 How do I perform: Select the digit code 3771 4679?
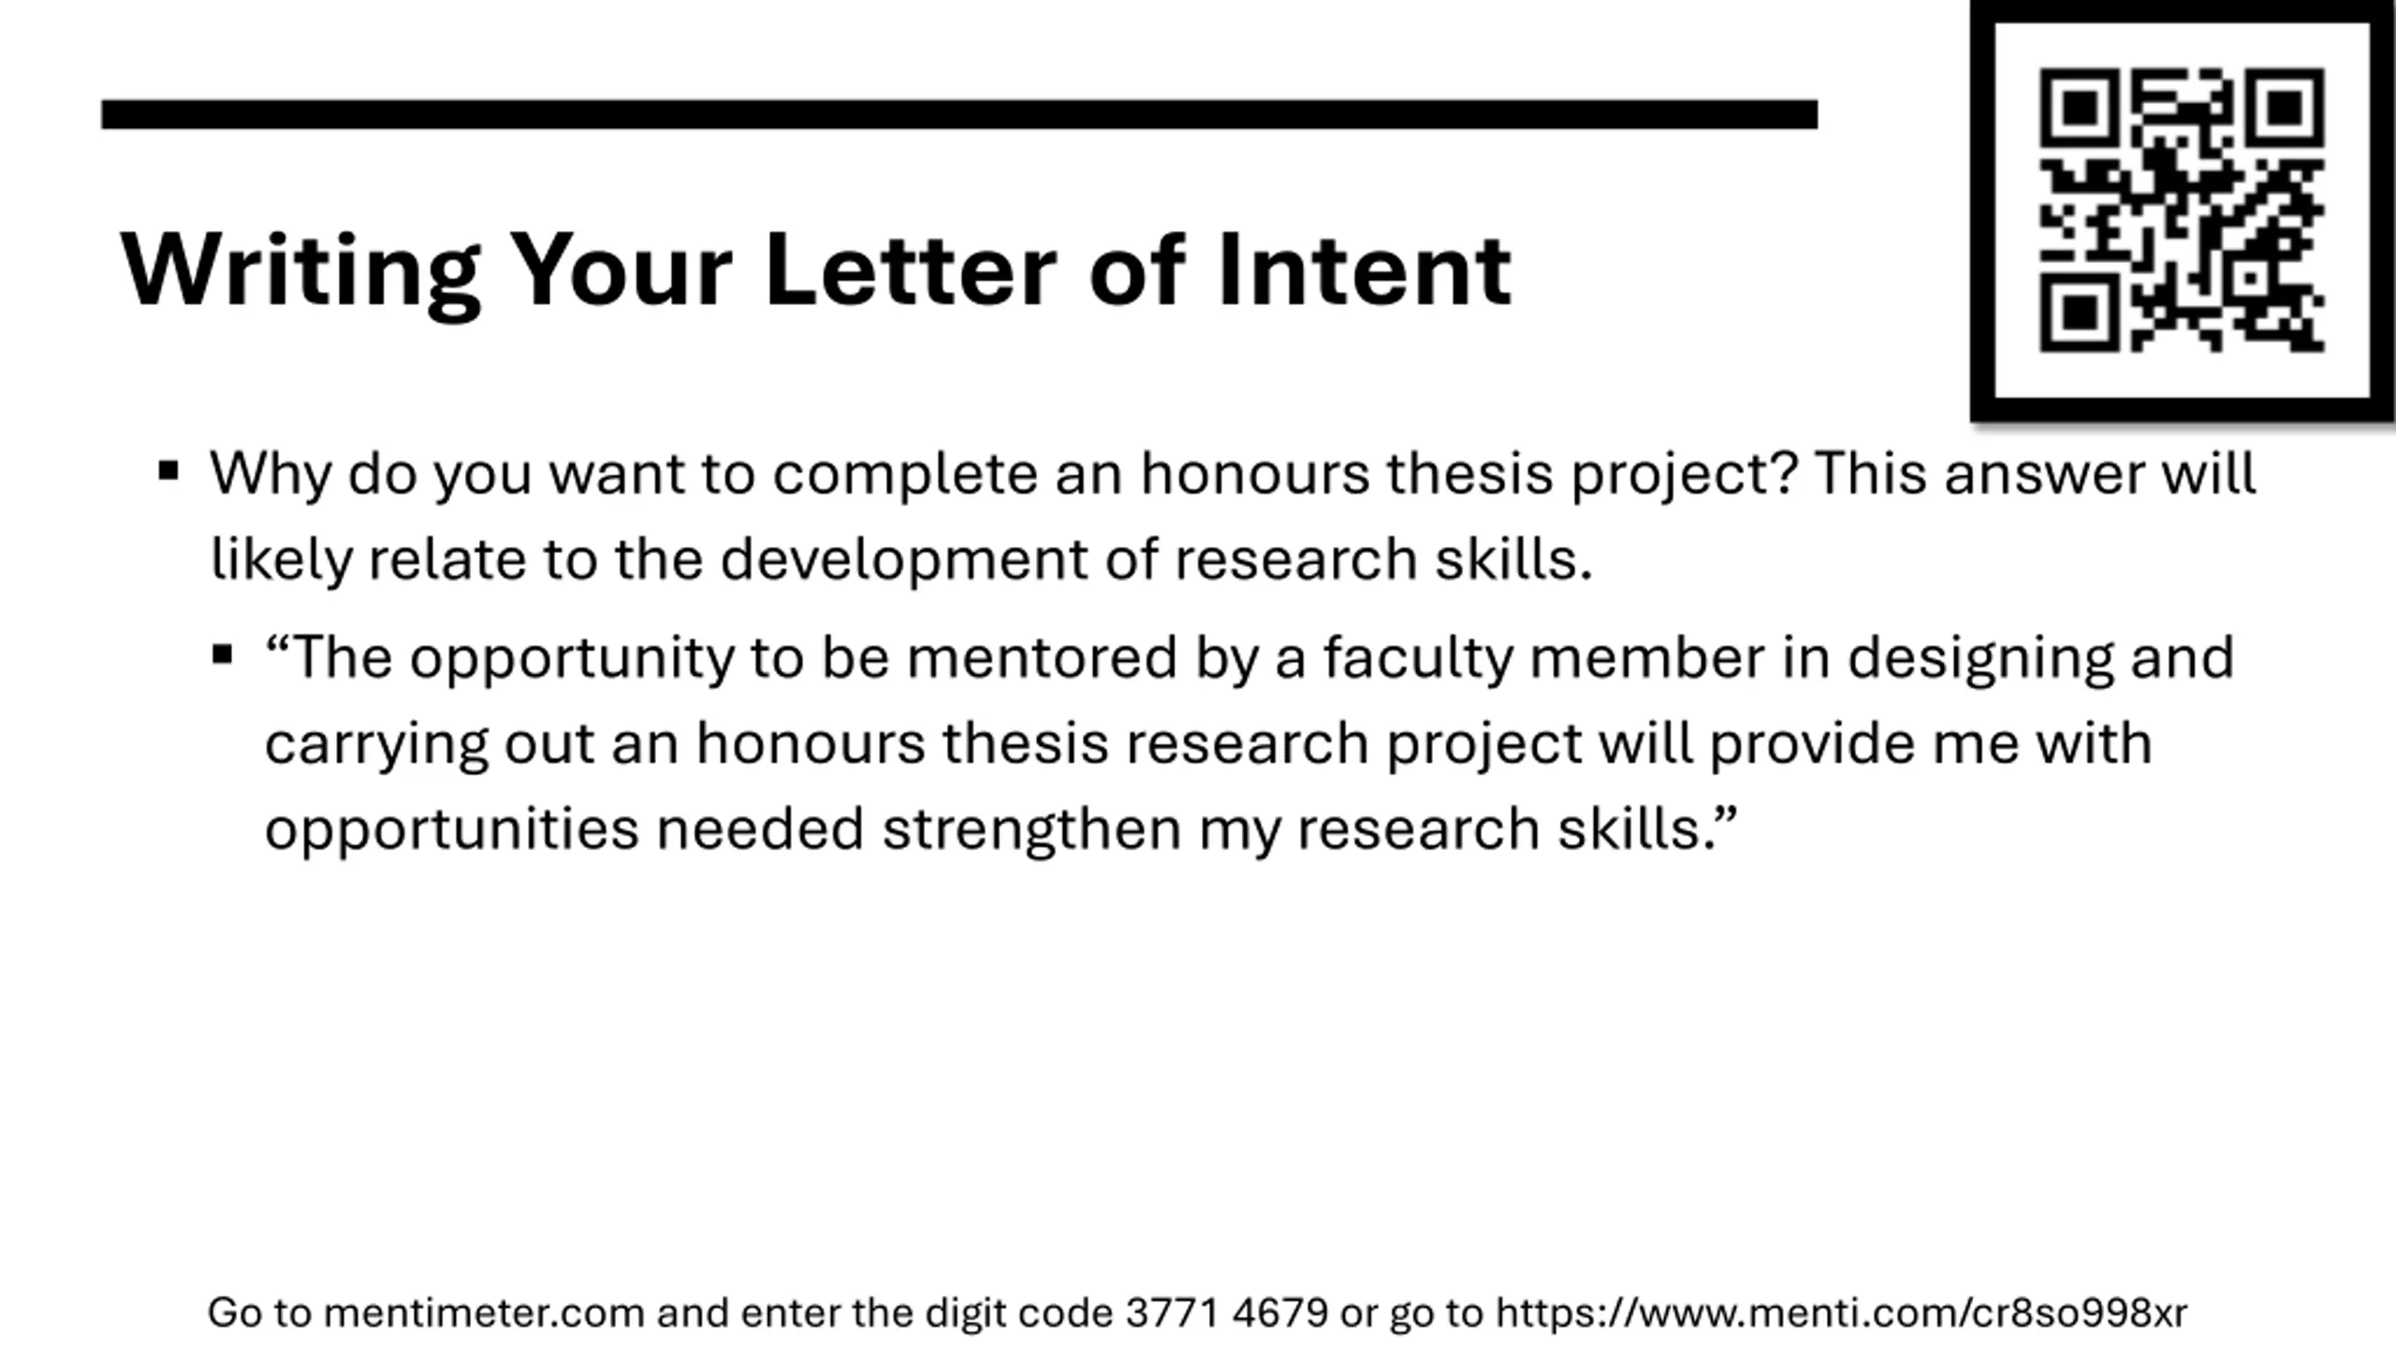pyautogui.click(x=1226, y=1312)
